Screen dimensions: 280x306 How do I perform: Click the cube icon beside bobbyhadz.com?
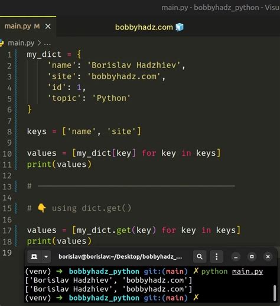click(x=180, y=27)
